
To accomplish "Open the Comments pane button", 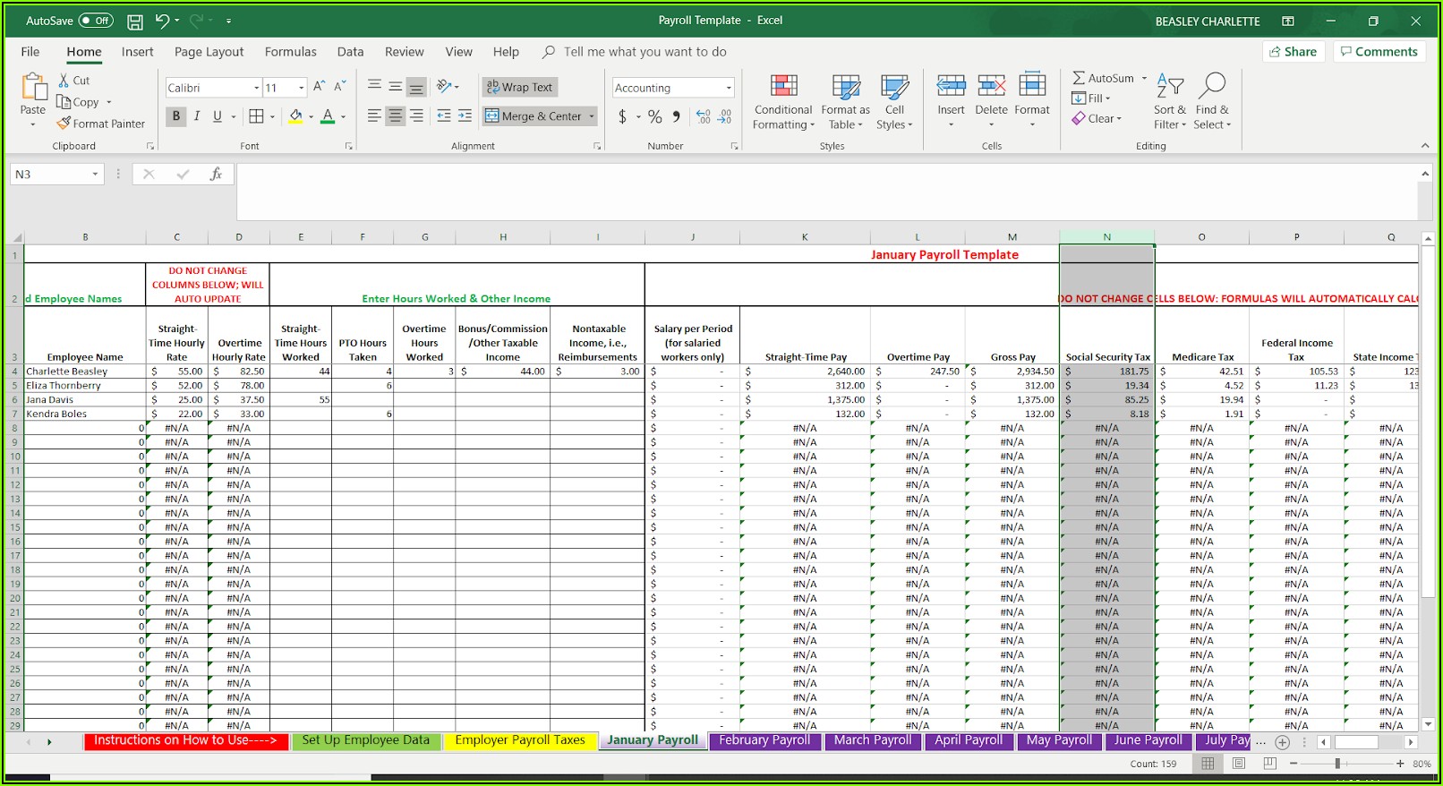I will coord(1378,52).
